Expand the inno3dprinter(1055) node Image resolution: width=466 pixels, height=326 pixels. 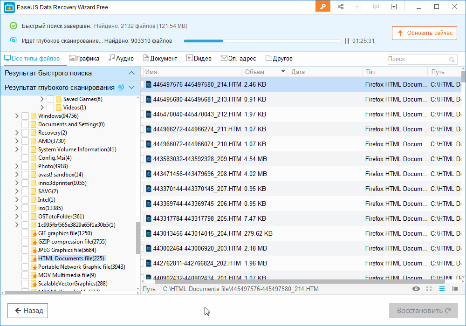17,183
